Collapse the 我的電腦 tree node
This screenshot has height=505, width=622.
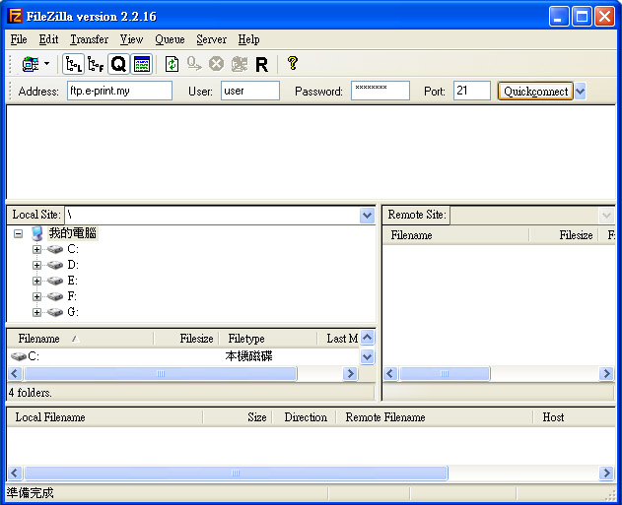18,233
